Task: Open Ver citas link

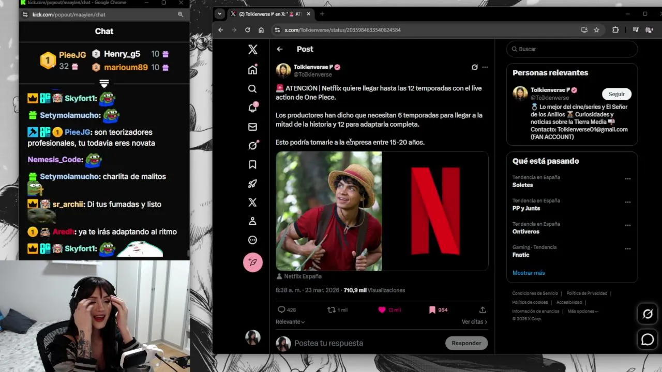Action: tap(474, 322)
